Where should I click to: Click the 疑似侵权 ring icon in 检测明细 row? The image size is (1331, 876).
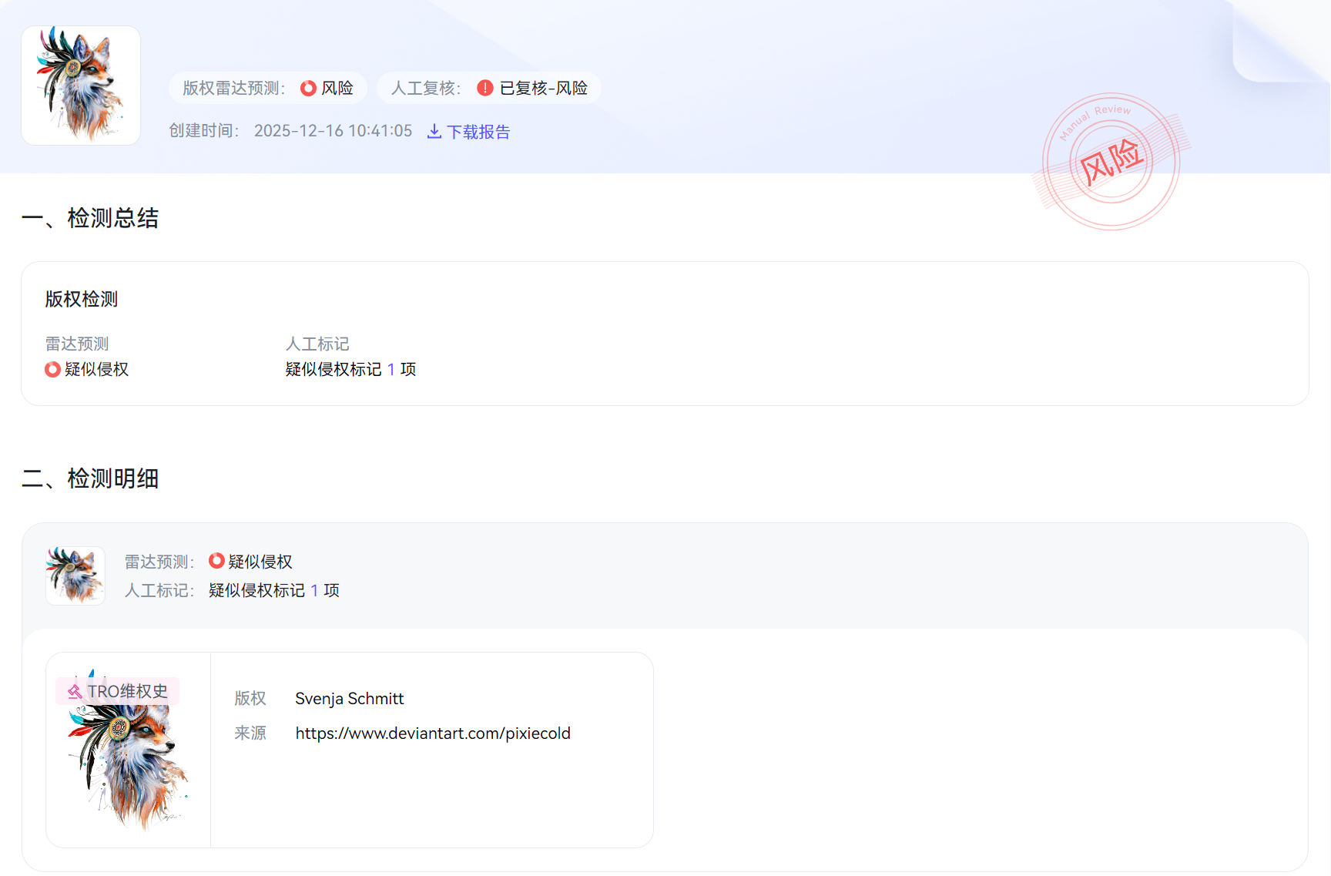pos(216,562)
